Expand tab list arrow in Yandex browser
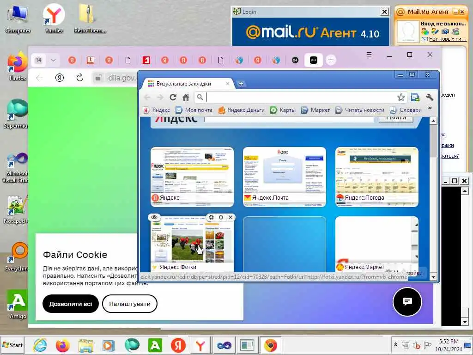The height and width of the screenshot is (355, 473). 53,60
